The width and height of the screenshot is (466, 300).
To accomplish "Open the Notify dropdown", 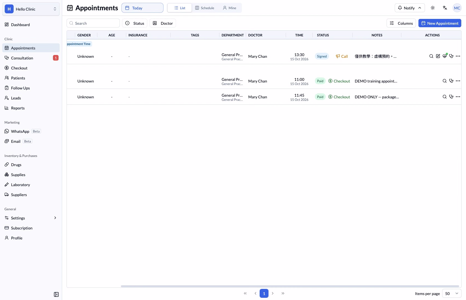I will tap(410, 8).
